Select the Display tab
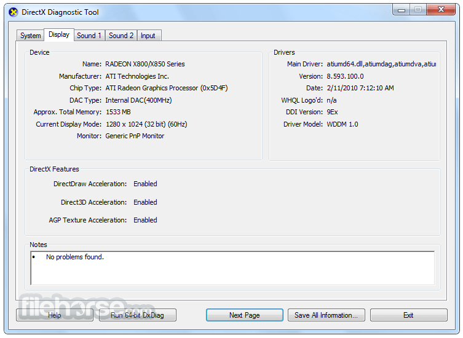 click(59, 34)
